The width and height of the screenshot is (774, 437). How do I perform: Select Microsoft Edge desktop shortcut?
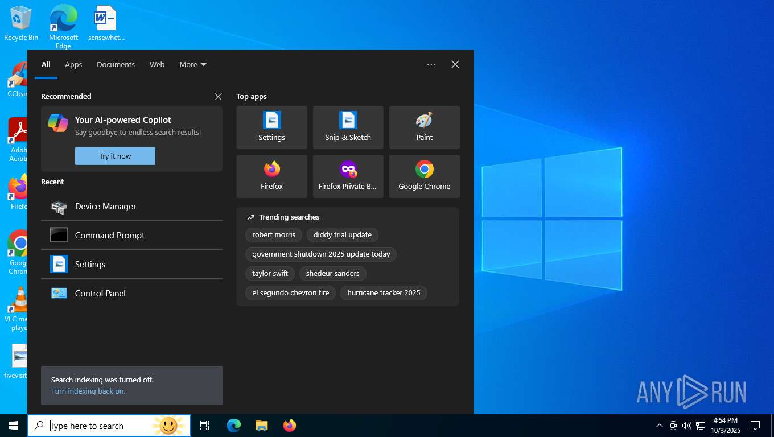point(63,27)
